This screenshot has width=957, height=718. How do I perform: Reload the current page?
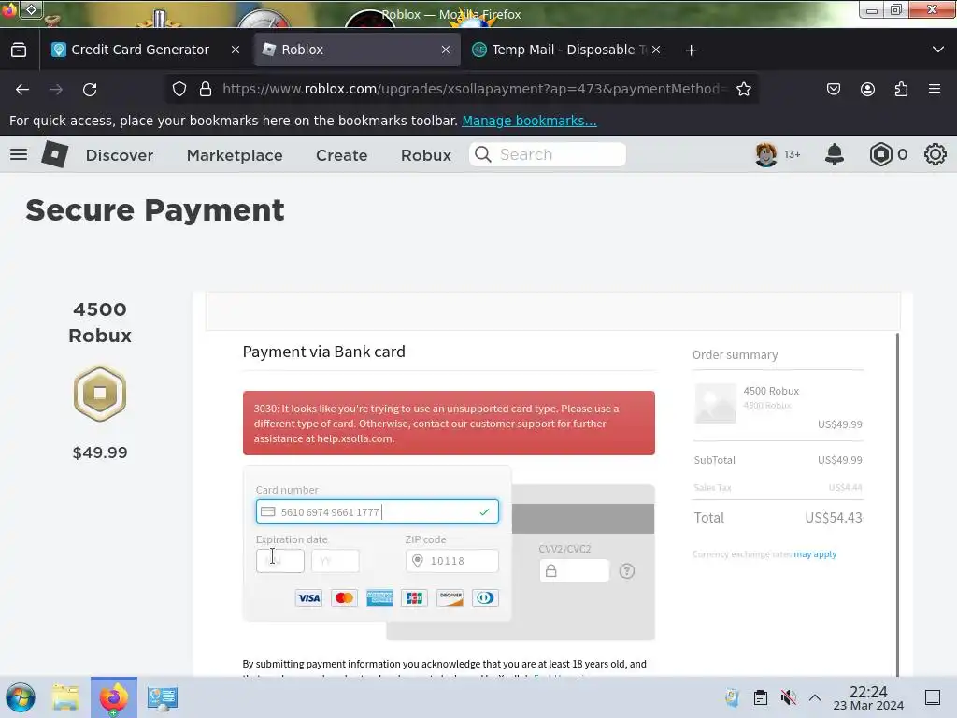click(x=90, y=89)
